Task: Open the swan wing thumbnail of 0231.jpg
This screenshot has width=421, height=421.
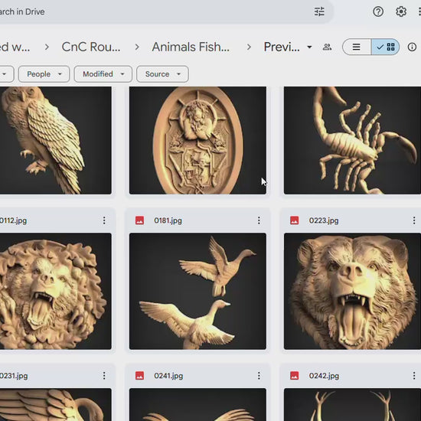Action: (56, 404)
